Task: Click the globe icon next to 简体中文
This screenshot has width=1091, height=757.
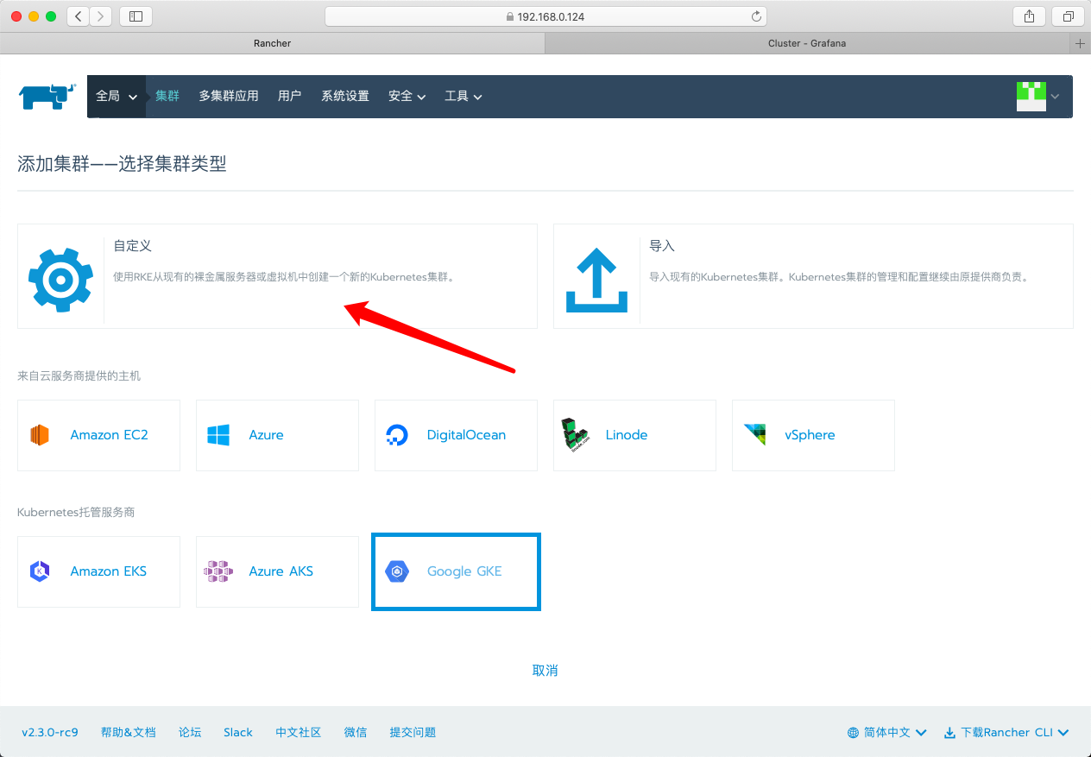Action: coord(853,733)
